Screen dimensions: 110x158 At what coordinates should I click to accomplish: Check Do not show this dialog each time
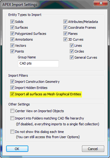coord(12,132)
